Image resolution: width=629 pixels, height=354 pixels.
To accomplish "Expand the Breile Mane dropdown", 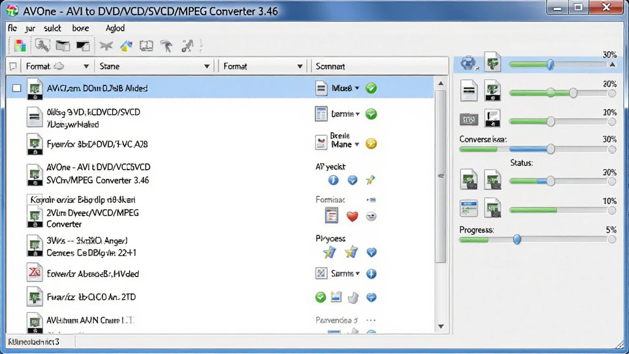I will tap(357, 144).
